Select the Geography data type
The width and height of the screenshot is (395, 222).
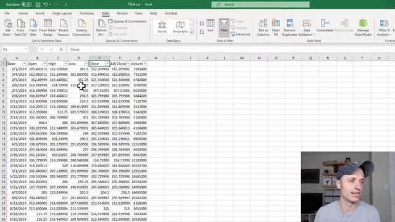(x=180, y=27)
